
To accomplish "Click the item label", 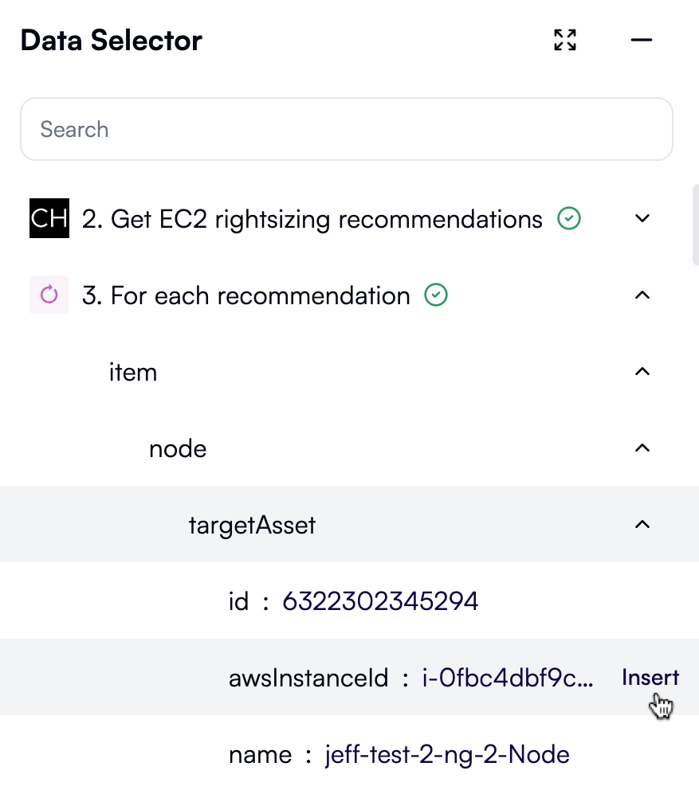I will click(x=133, y=372).
